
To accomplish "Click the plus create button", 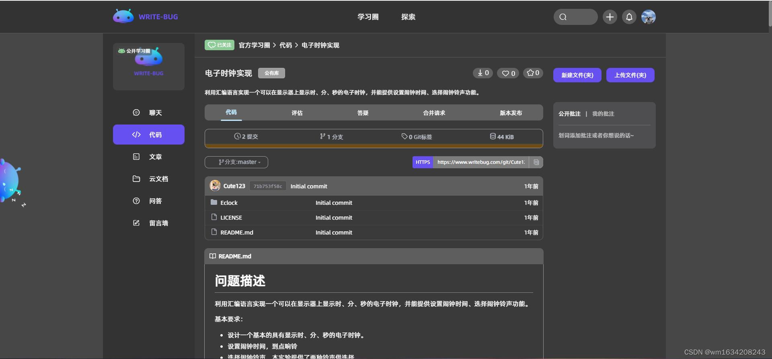I will 610,17.
